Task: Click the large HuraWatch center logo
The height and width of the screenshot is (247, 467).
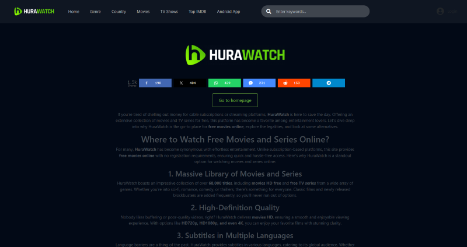Action: pos(235,55)
